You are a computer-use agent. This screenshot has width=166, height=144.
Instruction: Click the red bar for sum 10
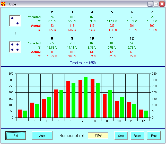tap(117, 109)
